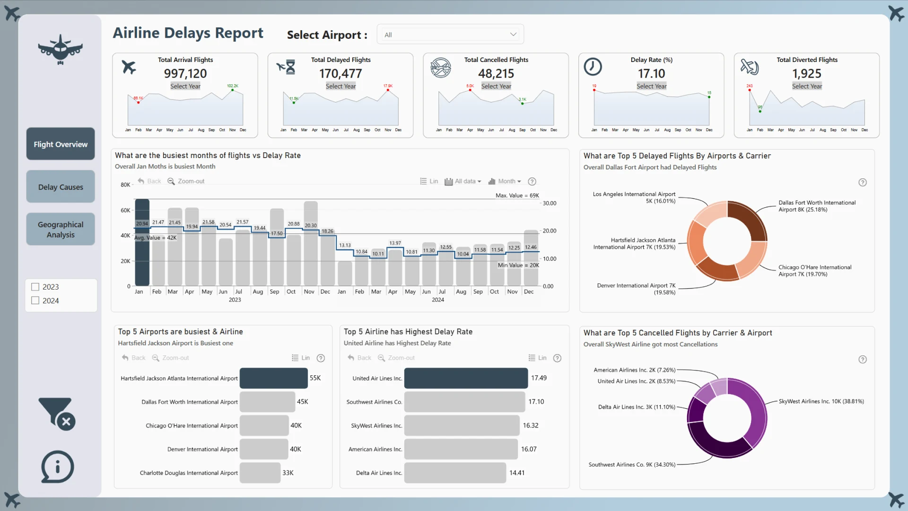
Task: Click Zoom-out in Highest Delay Rate chart
Action: coord(396,358)
